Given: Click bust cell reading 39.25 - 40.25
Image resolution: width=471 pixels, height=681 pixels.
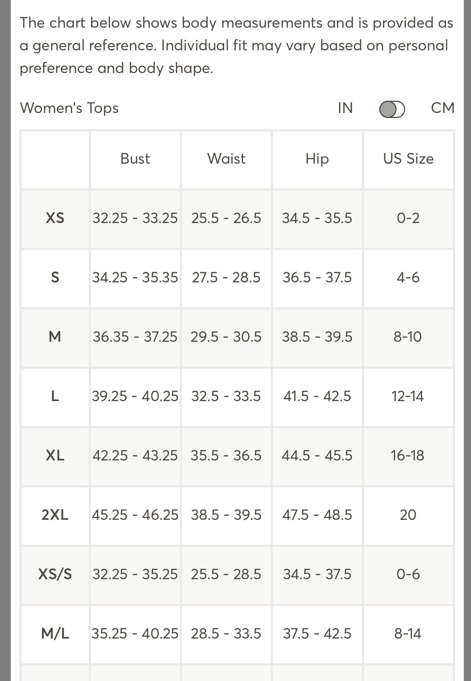Looking at the screenshot, I should coord(135,396).
